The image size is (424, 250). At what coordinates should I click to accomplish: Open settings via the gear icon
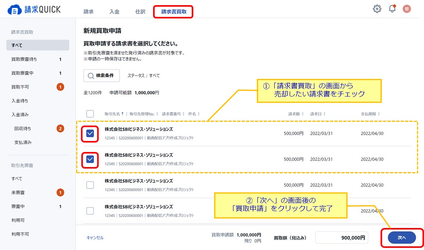(377, 9)
